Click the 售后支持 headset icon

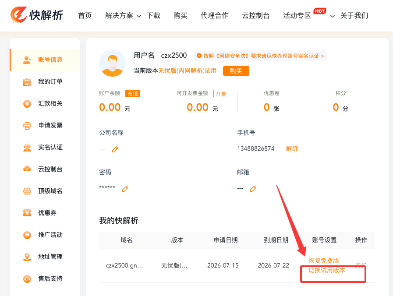[27, 279]
